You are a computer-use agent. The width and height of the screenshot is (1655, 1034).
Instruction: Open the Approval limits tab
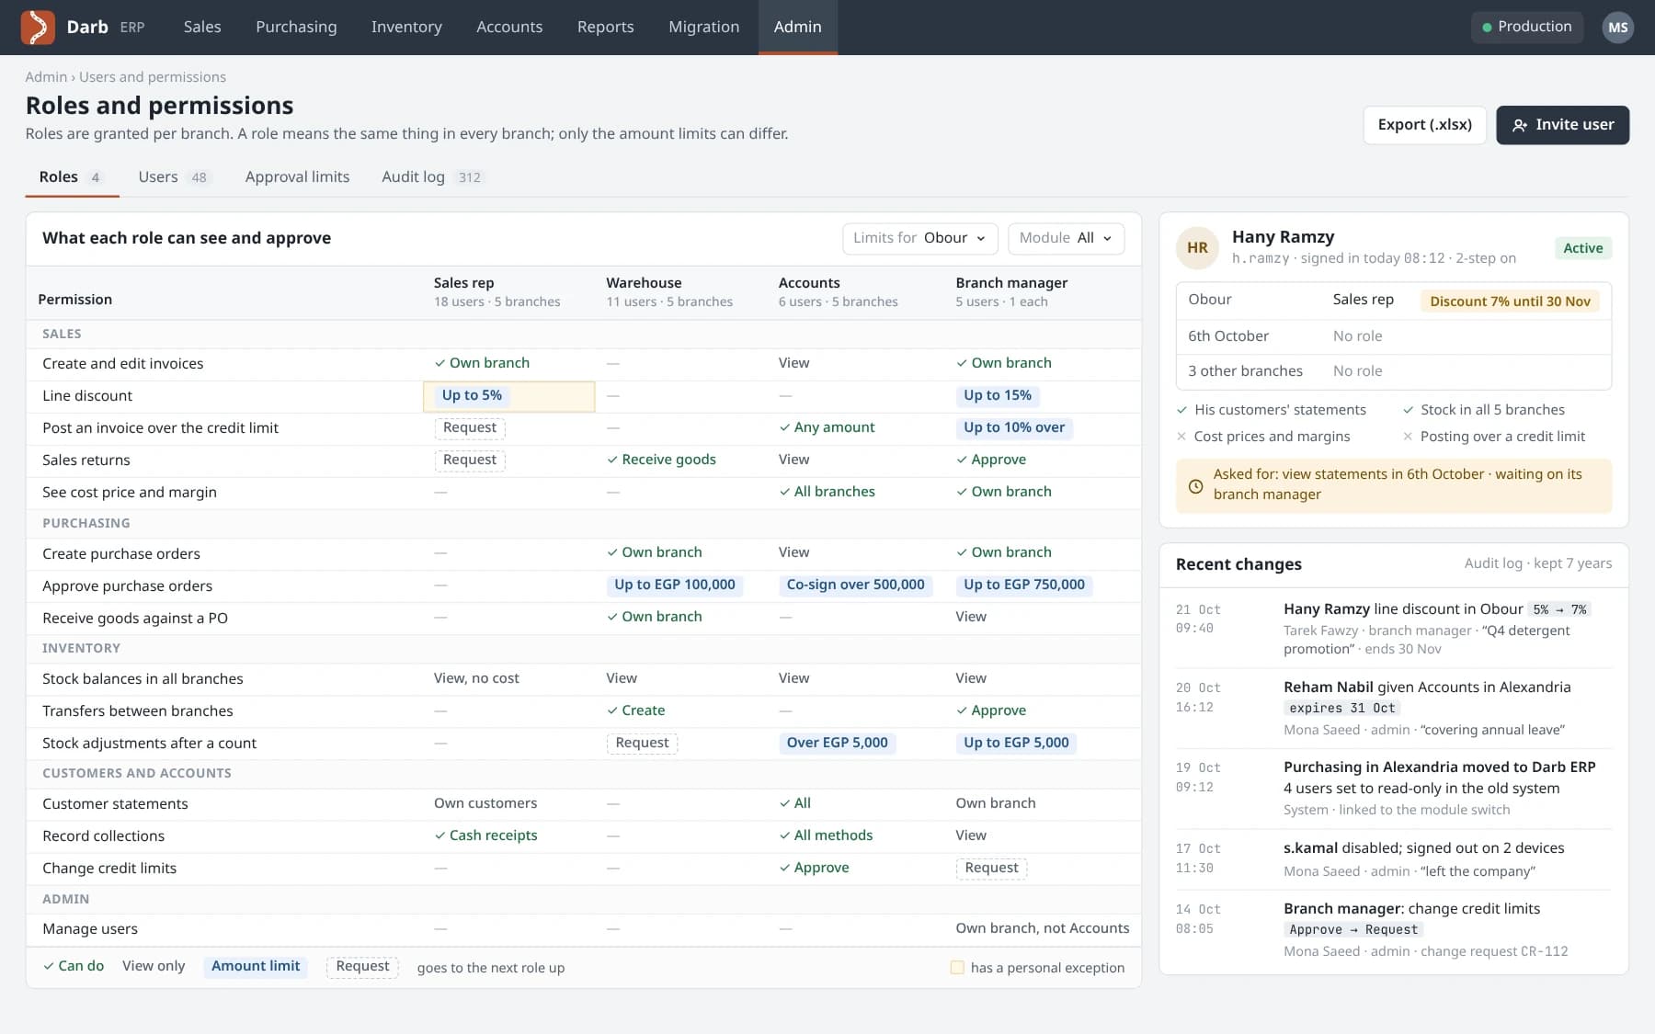click(297, 176)
